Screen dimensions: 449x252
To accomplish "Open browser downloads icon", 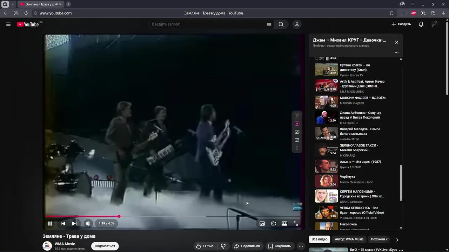I will (x=443, y=13).
